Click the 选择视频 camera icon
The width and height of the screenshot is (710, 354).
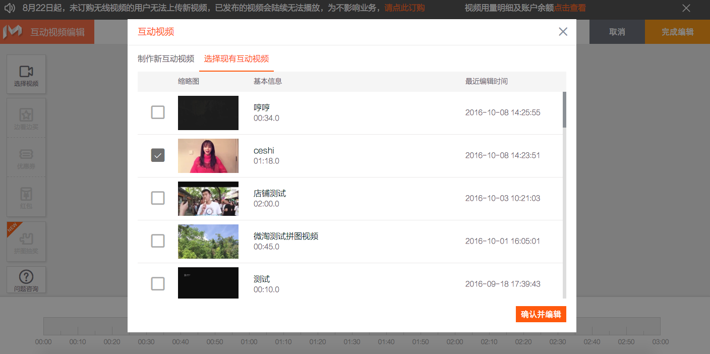(x=26, y=72)
